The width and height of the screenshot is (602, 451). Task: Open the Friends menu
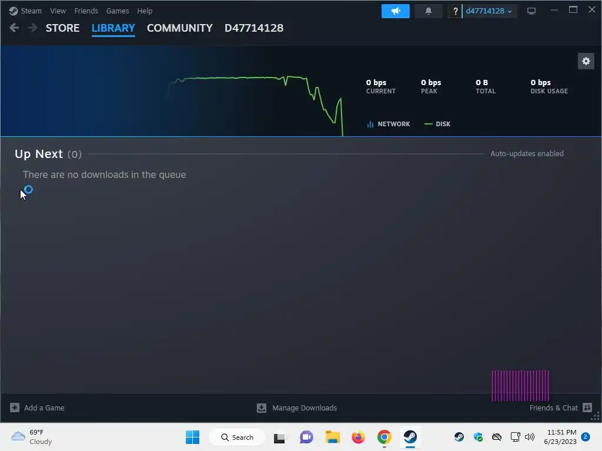tap(86, 11)
